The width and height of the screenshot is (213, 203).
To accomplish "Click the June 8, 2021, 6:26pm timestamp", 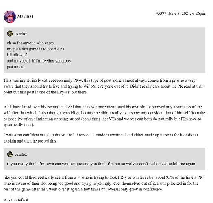I will [187, 13].
